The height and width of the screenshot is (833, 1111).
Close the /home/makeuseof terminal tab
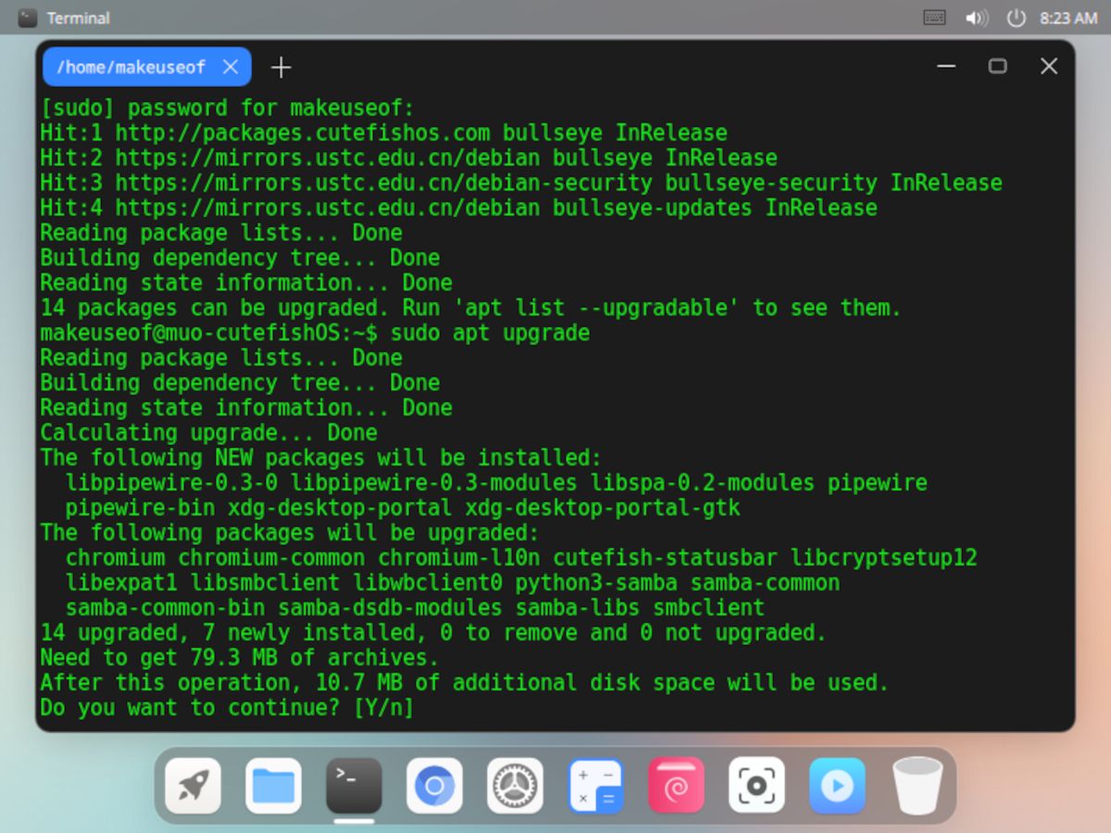tap(231, 67)
